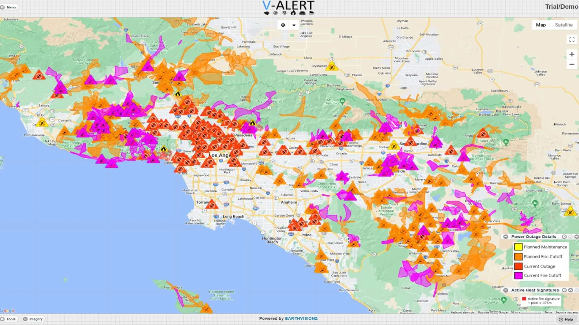Click the snowflake icon under V-ALERT logo
Viewport: 579px width, 325px height.
tap(275, 13)
